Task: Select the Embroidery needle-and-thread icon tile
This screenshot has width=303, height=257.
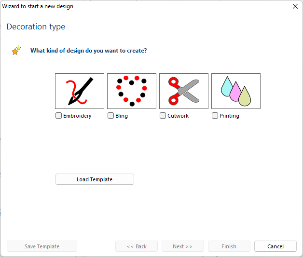Action: click(80, 91)
